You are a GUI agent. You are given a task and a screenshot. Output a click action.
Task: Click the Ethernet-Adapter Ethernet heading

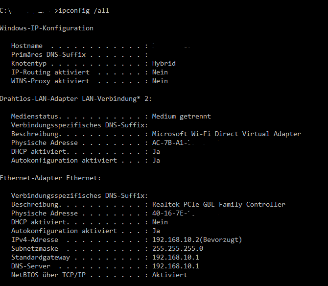[50, 178]
